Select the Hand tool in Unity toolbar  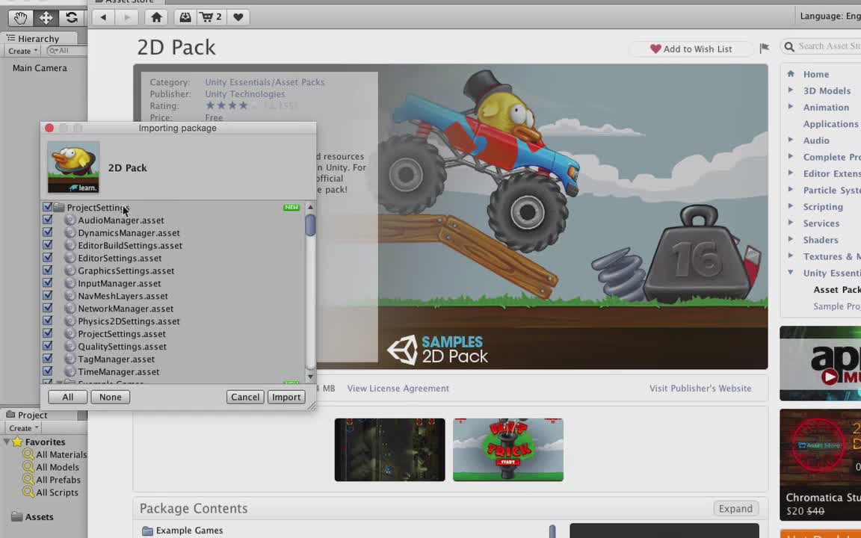click(x=20, y=18)
